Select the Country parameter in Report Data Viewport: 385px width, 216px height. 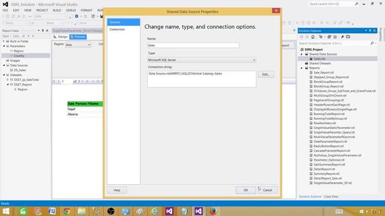point(19,56)
